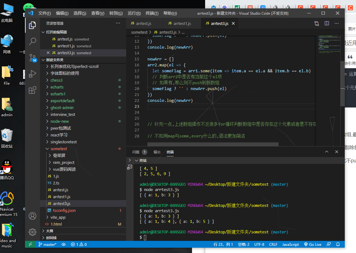Switch to the arrtest.js editor tab
The image size is (356, 253).
tap(145, 24)
